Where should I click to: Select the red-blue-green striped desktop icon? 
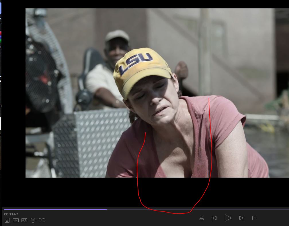tap(1, 37)
